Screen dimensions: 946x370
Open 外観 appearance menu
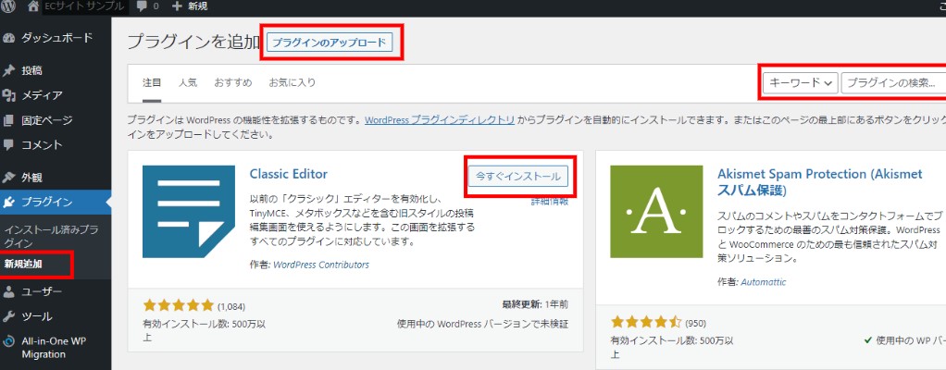tap(31, 178)
